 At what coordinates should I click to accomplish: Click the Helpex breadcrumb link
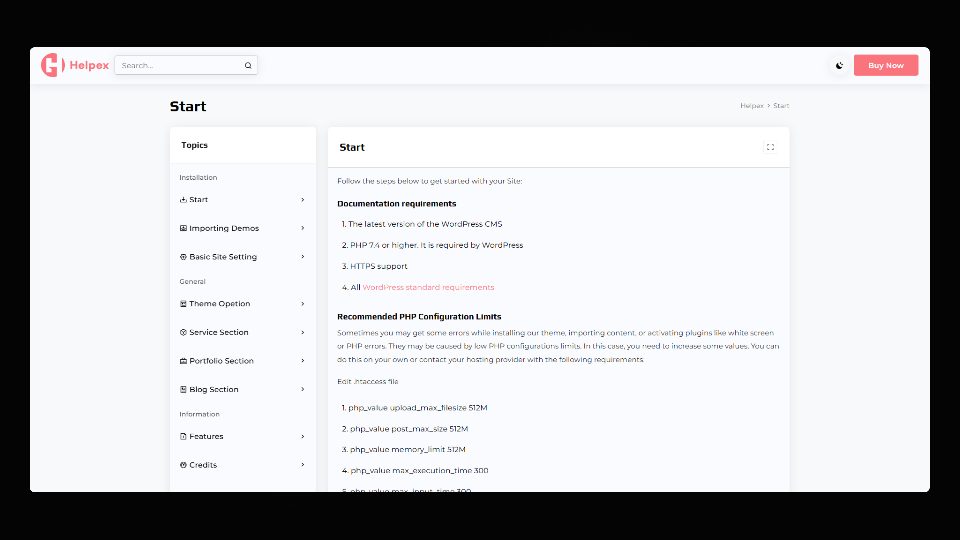click(752, 106)
